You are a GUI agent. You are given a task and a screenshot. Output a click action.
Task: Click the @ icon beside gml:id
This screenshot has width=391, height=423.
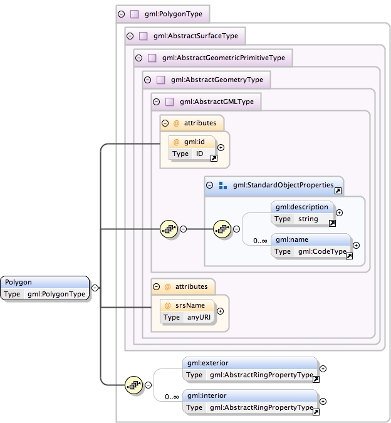[176, 142]
